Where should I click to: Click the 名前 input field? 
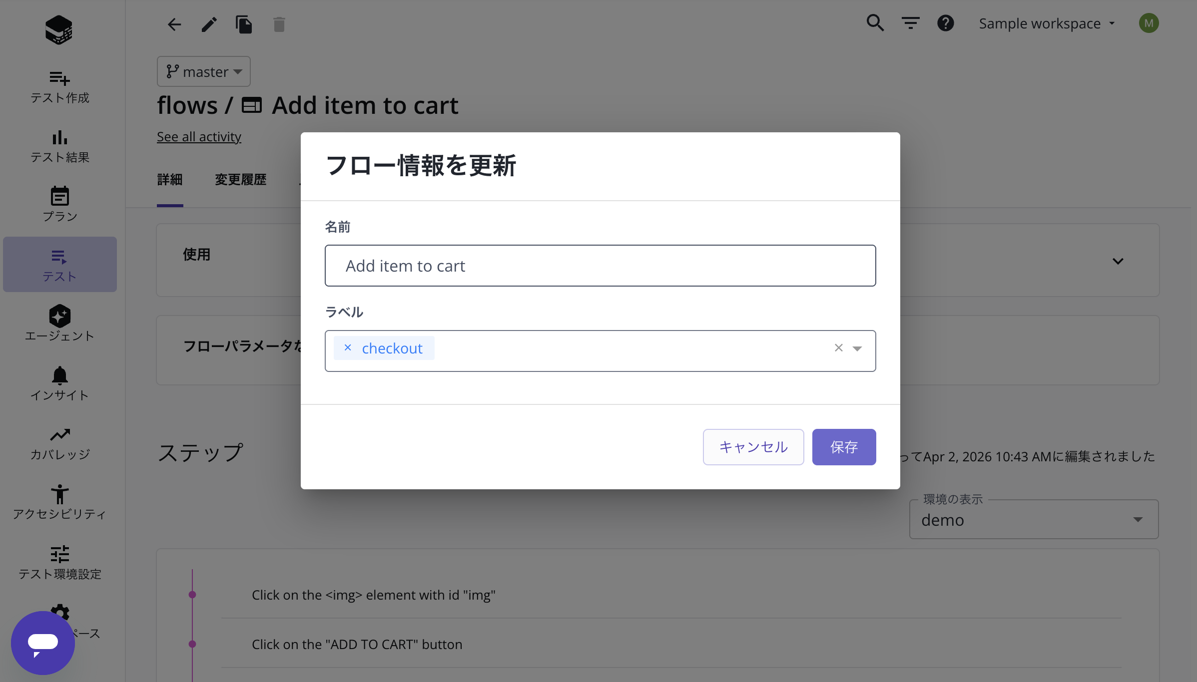[x=600, y=266]
